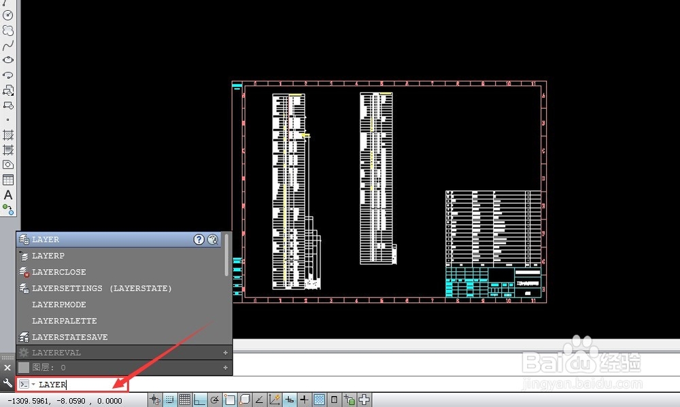The height and width of the screenshot is (407, 680).
Task: Toggle Selection Cycling in status bar
Action: point(349,400)
